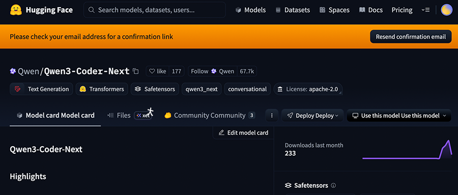The image size is (458, 195).
Task: Expand the Use this model dropdown
Action: 399,116
